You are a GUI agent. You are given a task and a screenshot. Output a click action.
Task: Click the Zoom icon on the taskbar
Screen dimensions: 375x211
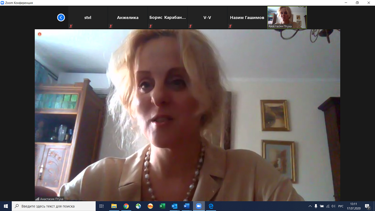(x=199, y=206)
